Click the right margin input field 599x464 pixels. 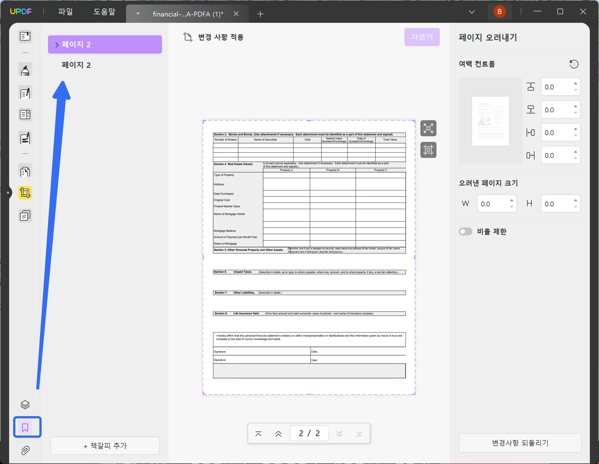(560, 155)
